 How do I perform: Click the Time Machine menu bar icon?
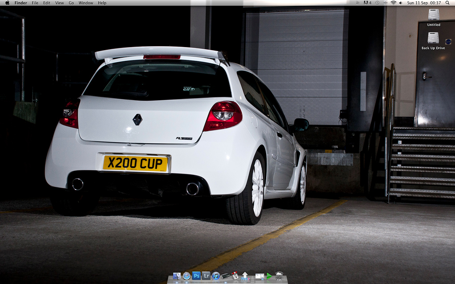tap(377, 3)
